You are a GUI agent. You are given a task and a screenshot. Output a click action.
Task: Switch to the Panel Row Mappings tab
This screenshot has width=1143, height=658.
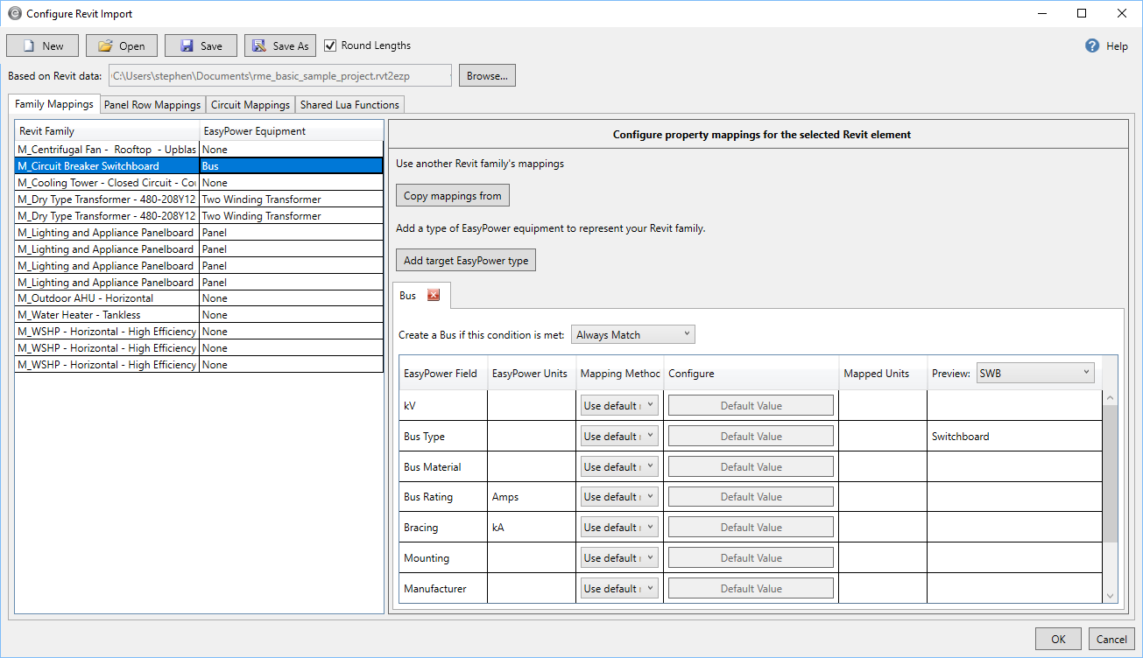click(x=152, y=105)
